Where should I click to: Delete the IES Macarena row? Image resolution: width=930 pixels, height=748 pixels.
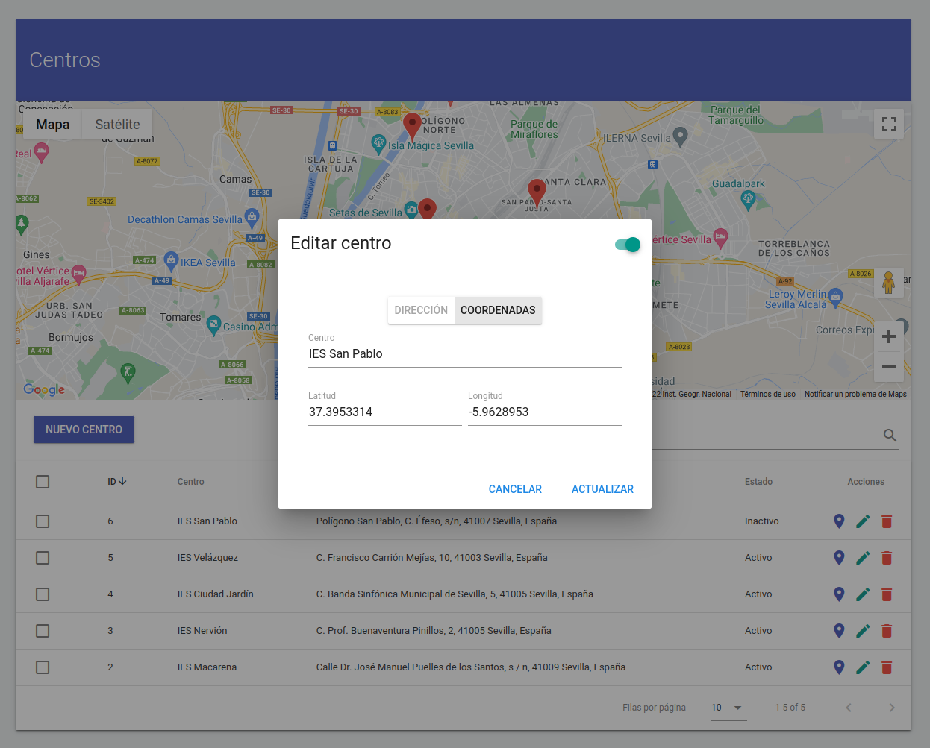pos(887,667)
